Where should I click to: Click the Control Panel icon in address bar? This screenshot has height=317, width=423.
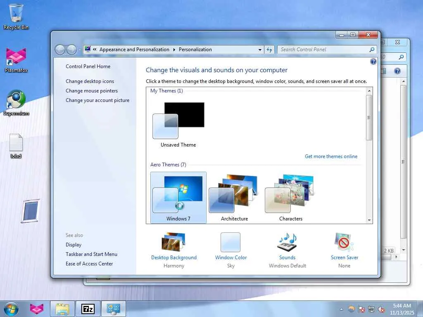[88, 49]
